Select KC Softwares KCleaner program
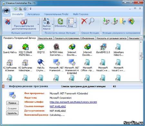The width and height of the screenshot is (145, 126). pos(10,65)
